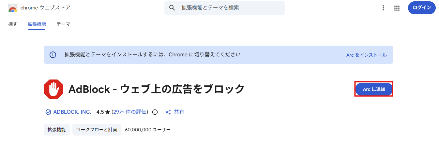Click the red AdBlock stop-hand logo
The height and width of the screenshot is (144, 439).
(53, 89)
